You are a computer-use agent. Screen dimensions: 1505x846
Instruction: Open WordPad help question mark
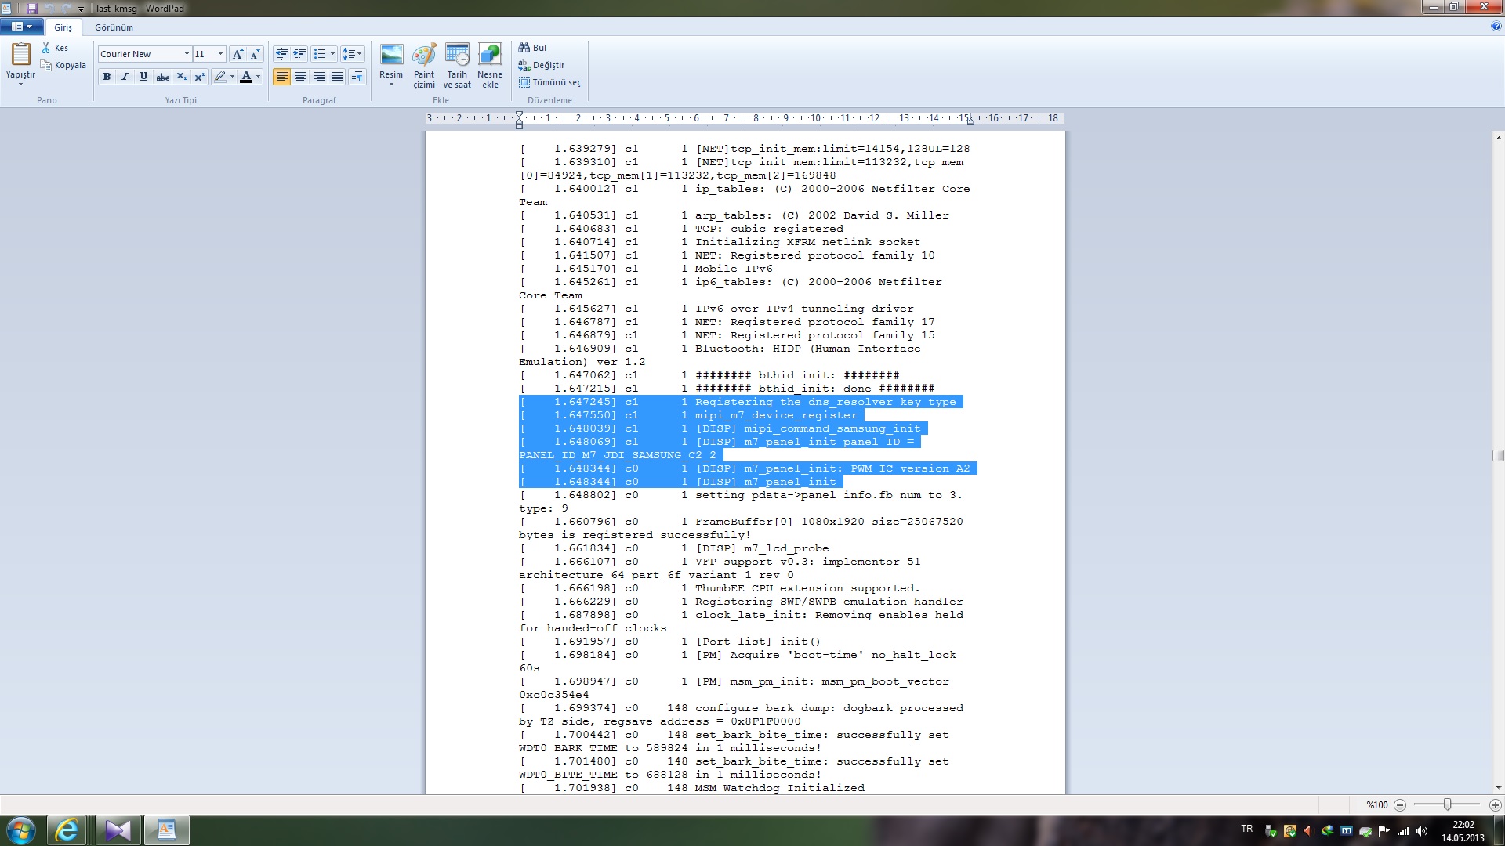pyautogui.click(x=1496, y=26)
